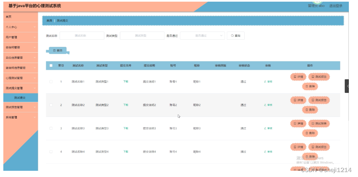This screenshot has width=358, height=177.
Task: Click the 删除 button in row 测试名称3
Action: point(310,133)
